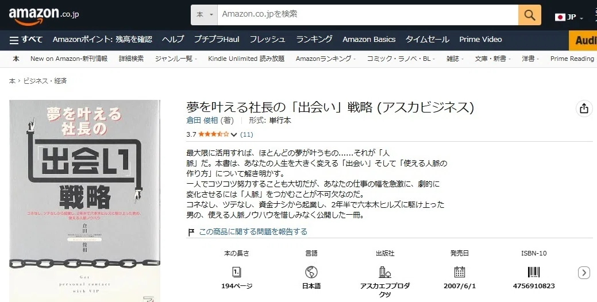
Task: Click この商品に関する問題を報告する link
Action: pyautogui.click(x=253, y=231)
